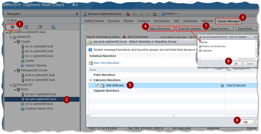Open help in the Scan for Updates dialog
261x134 pixels.
pos(252,37)
